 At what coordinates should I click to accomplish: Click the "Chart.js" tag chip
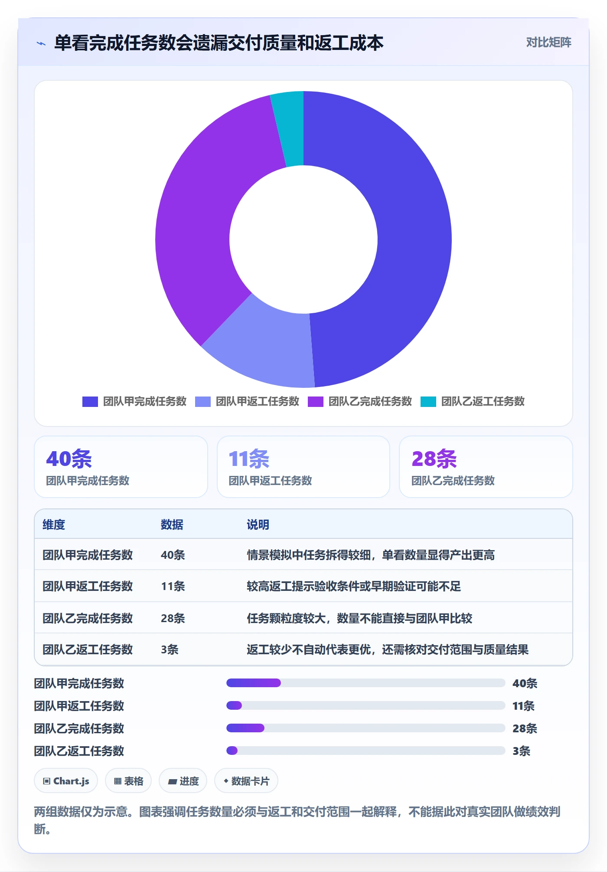click(x=66, y=781)
